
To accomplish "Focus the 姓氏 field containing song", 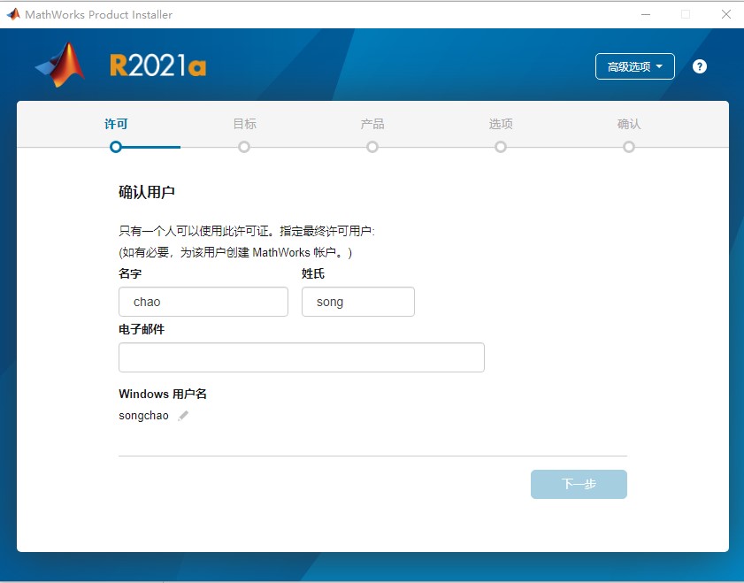I will [357, 302].
